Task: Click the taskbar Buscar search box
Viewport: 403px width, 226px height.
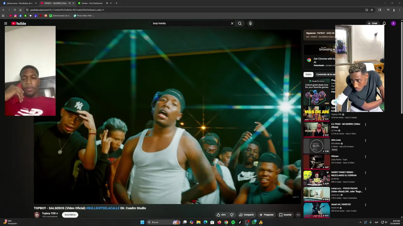Action: pos(163,222)
